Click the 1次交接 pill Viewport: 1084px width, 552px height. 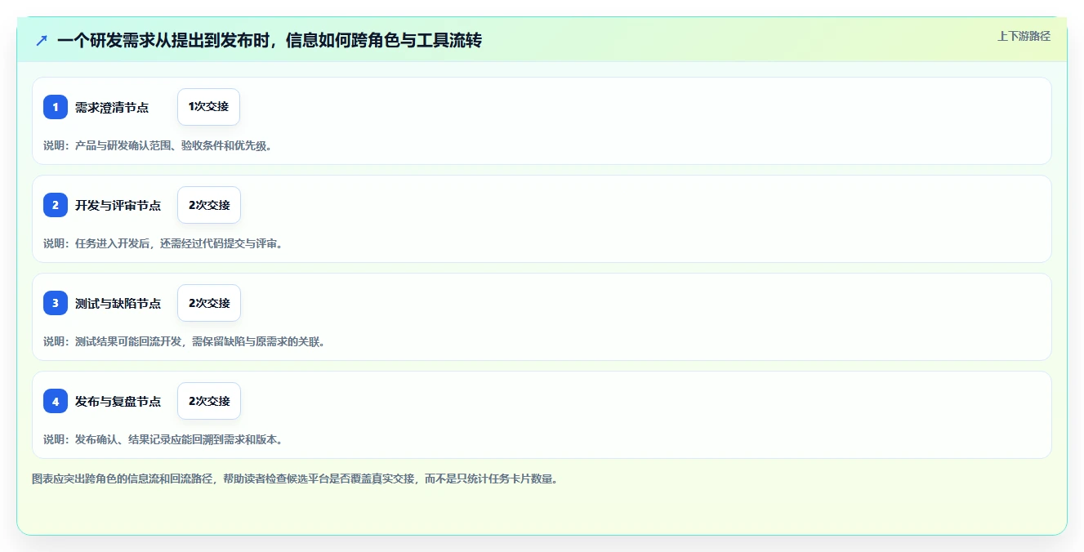208,107
